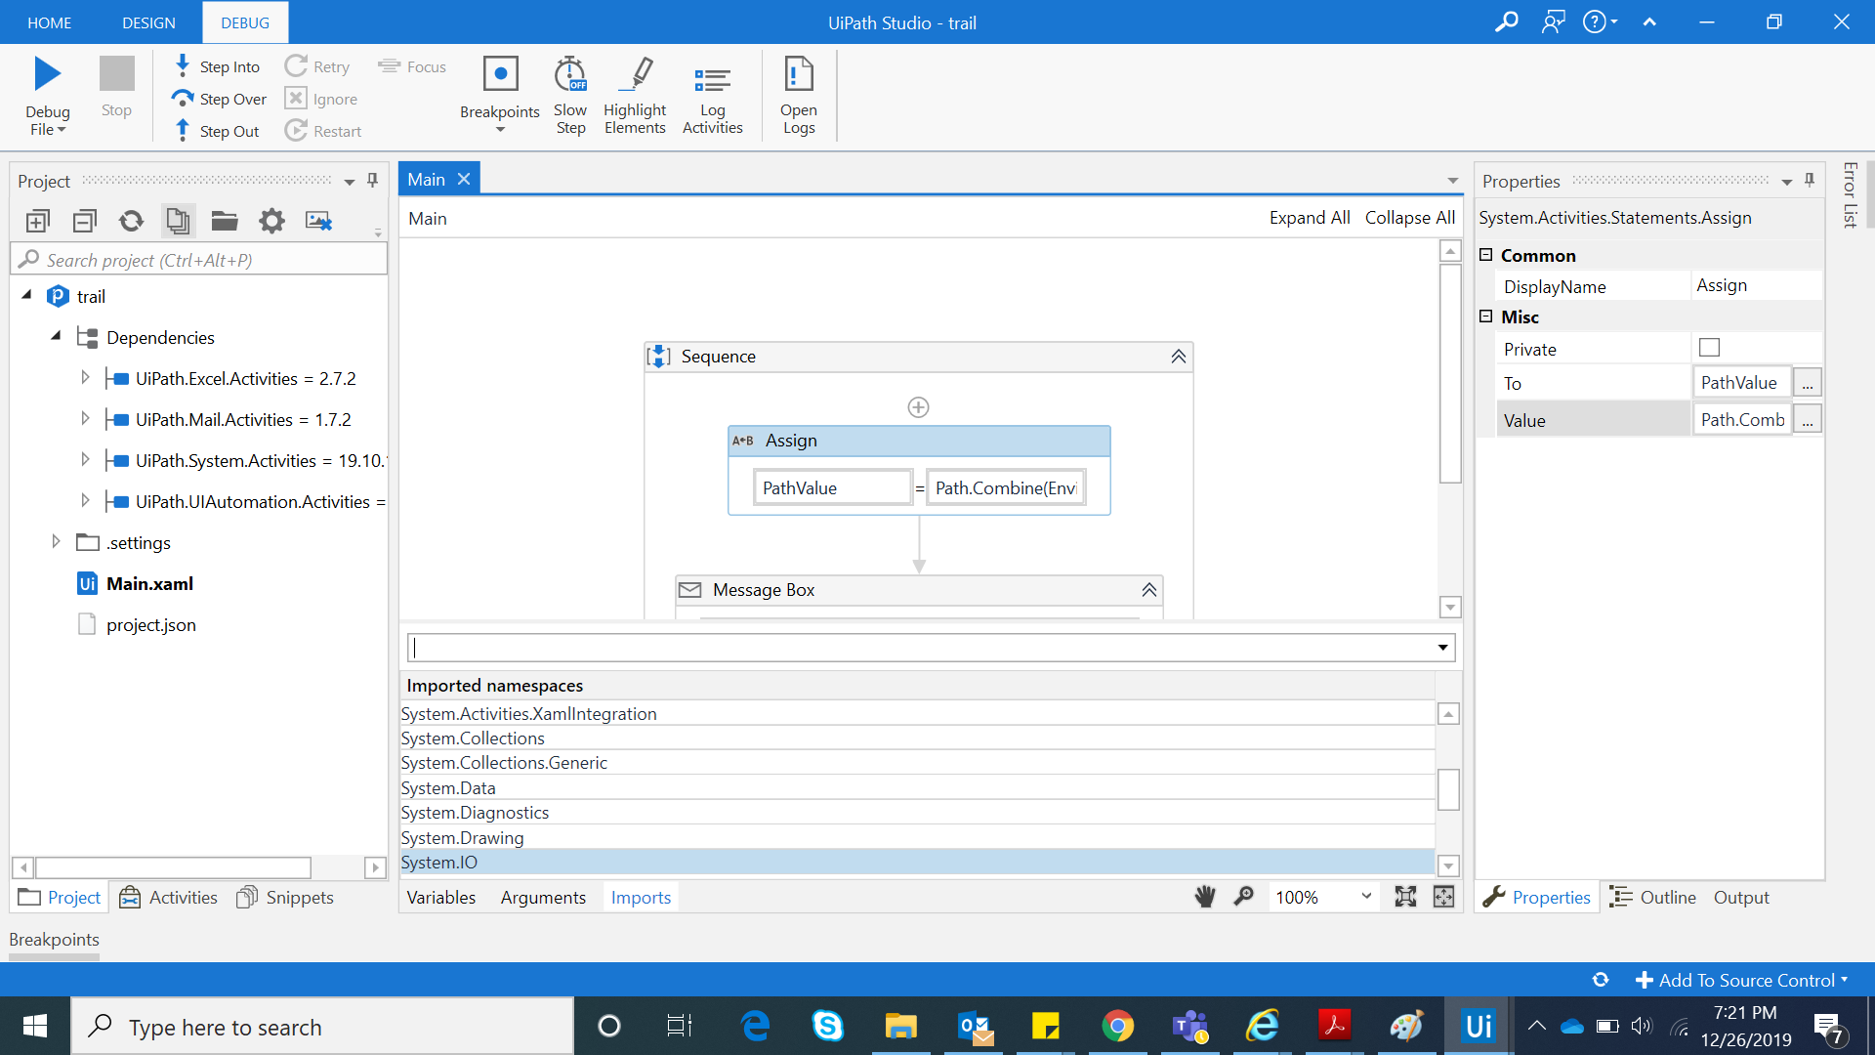Click the Debug File play icon

(47, 74)
